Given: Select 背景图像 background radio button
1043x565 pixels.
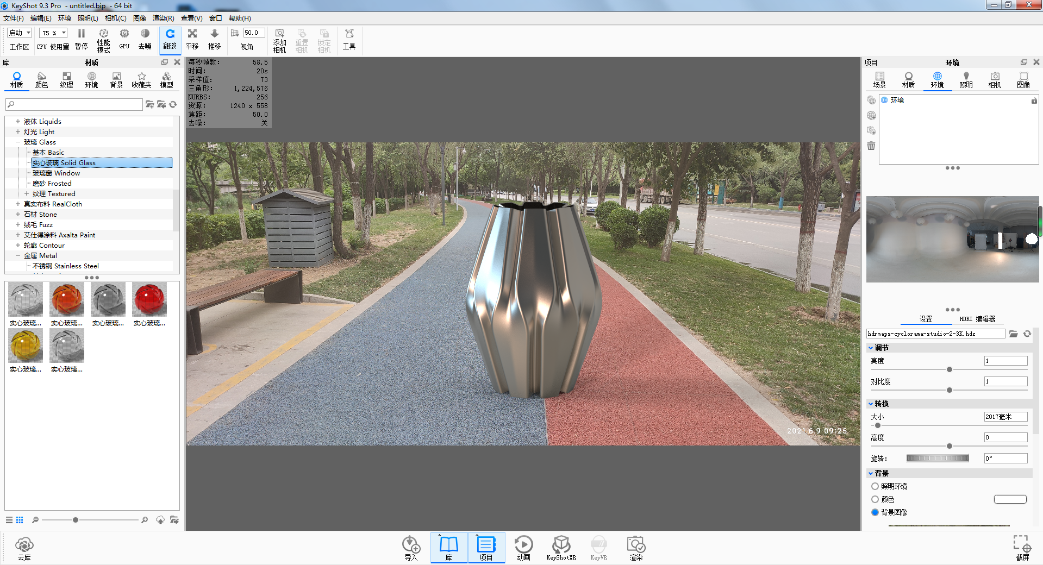Looking at the screenshot, I should click(875, 512).
